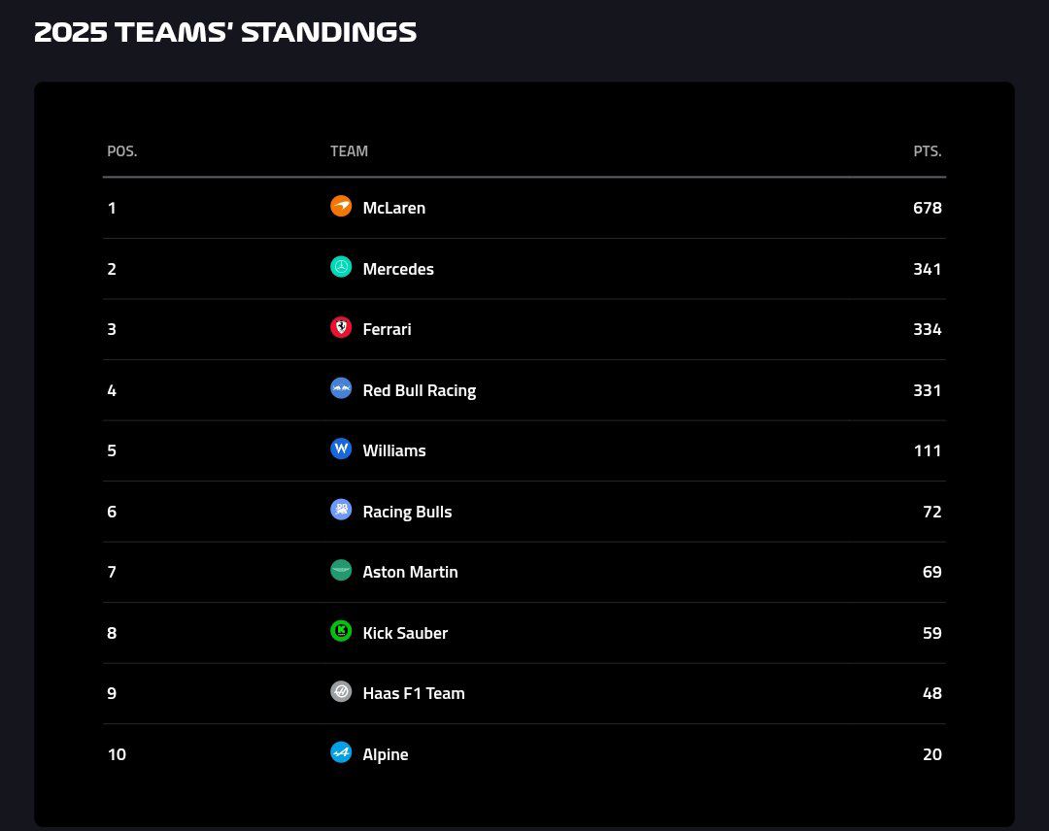Click the Aston Martin logo icon
The height and width of the screenshot is (831, 1049).
point(341,571)
